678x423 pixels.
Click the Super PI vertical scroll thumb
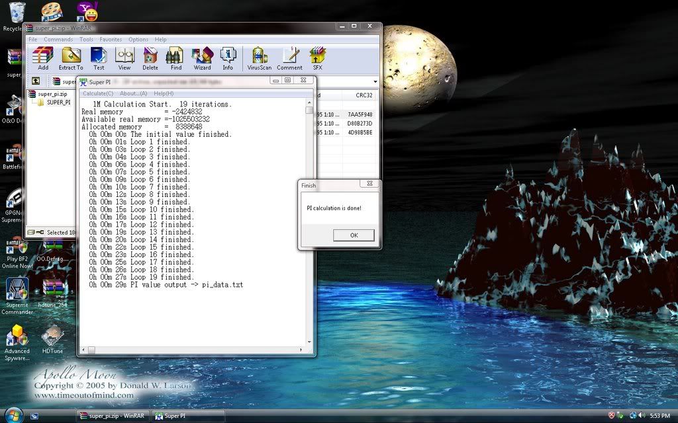pyautogui.click(x=309, y=110)
